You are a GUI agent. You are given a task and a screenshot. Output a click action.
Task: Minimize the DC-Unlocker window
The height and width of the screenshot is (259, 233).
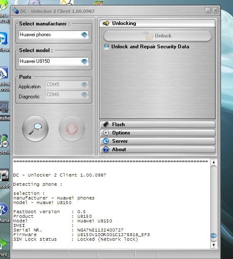coord(208,10)
